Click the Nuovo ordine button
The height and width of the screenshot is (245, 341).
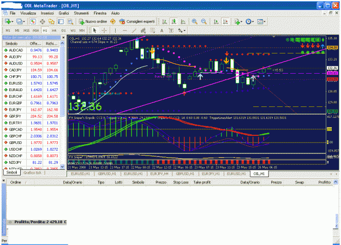pyautogui.click(x=93, y=21)
